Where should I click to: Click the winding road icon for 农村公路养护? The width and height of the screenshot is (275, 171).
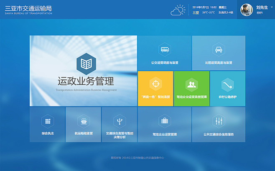(x=227, y=84)
